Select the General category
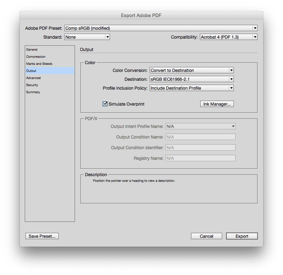This screenshot has height=275, width=283. pyautogui.click(x=50, y=50)
